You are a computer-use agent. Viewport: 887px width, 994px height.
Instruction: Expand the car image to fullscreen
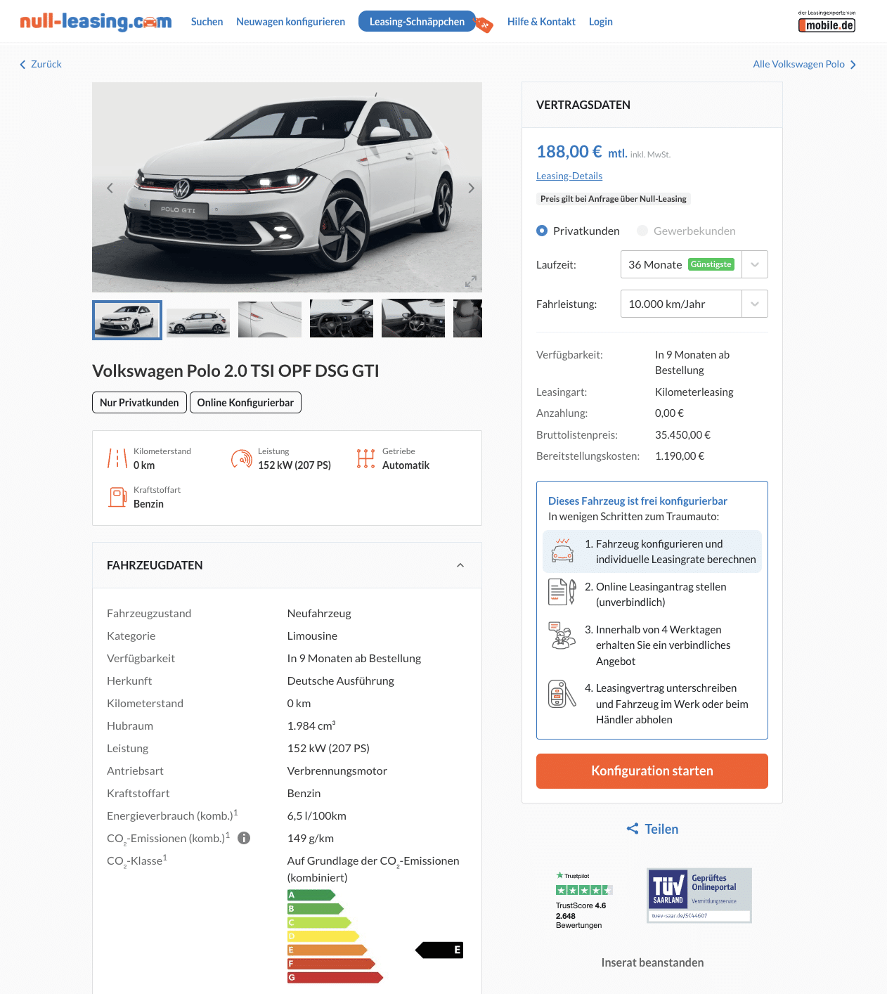click(x=471, y=281)
